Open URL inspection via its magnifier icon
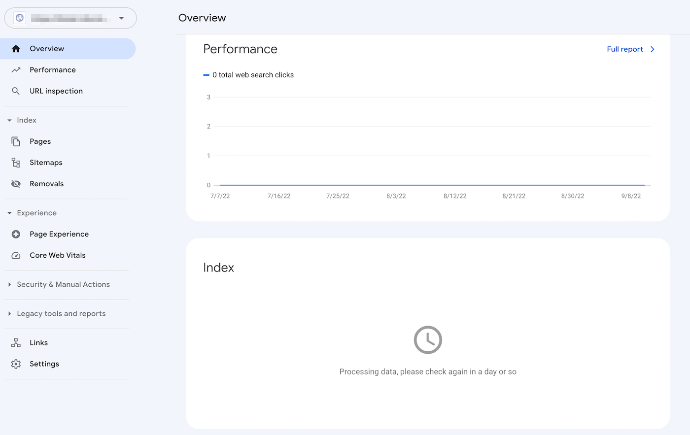The width and height of the screenshot is (690, 435). click(x=16, y=91)
